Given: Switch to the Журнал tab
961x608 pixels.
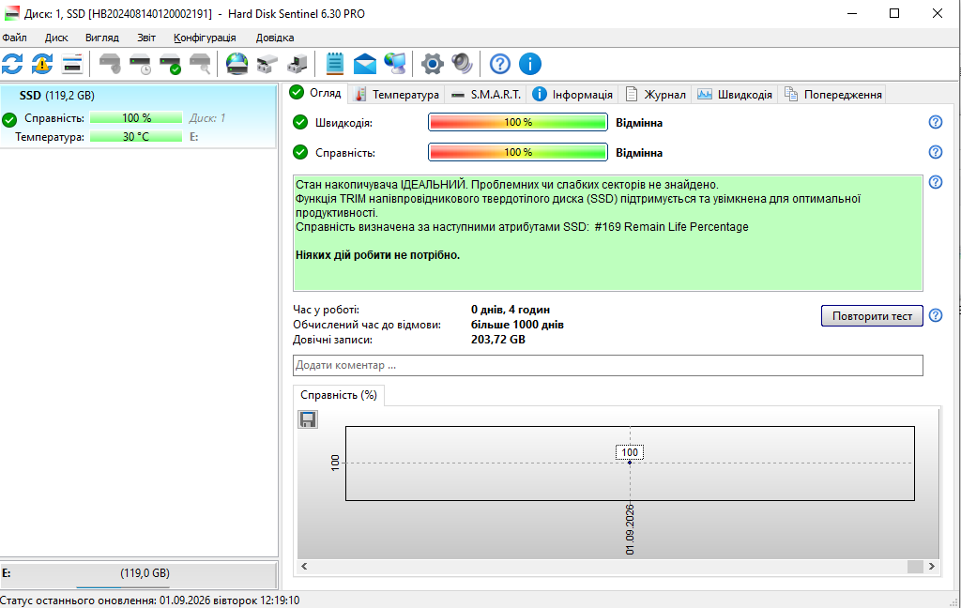Looking at the screenshot, I should 656,95.
